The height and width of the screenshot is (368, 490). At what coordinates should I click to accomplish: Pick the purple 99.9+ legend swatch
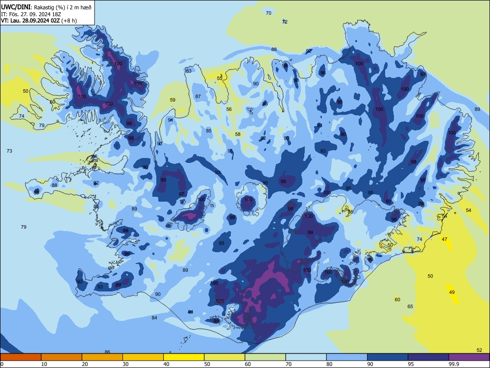[469, 357]
